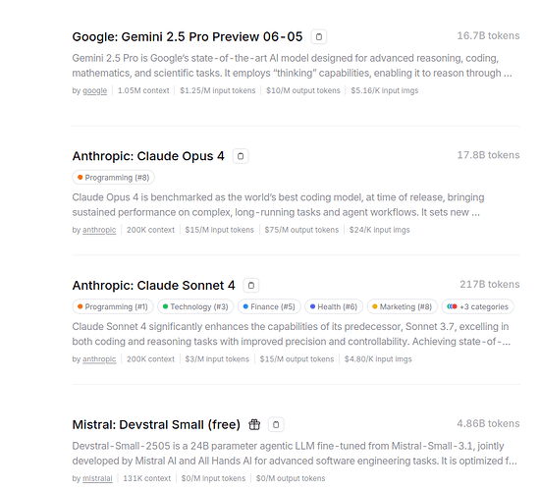Visit the anthropic provider link under Claude Opus 4
The image size is (540, 491).
click(99, 230)
